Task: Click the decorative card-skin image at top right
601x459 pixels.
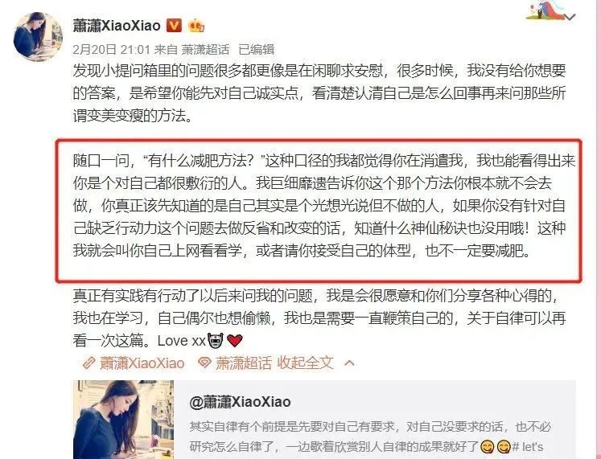Action: coord(545,10)
